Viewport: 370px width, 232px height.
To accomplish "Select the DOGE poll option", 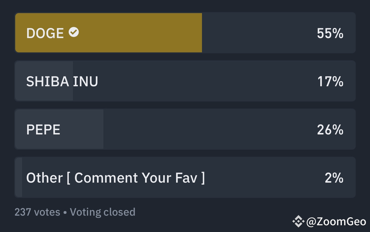I will [185, 33].
